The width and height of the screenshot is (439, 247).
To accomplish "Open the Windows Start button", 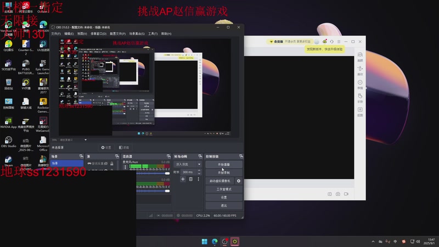I will [204, 242].
